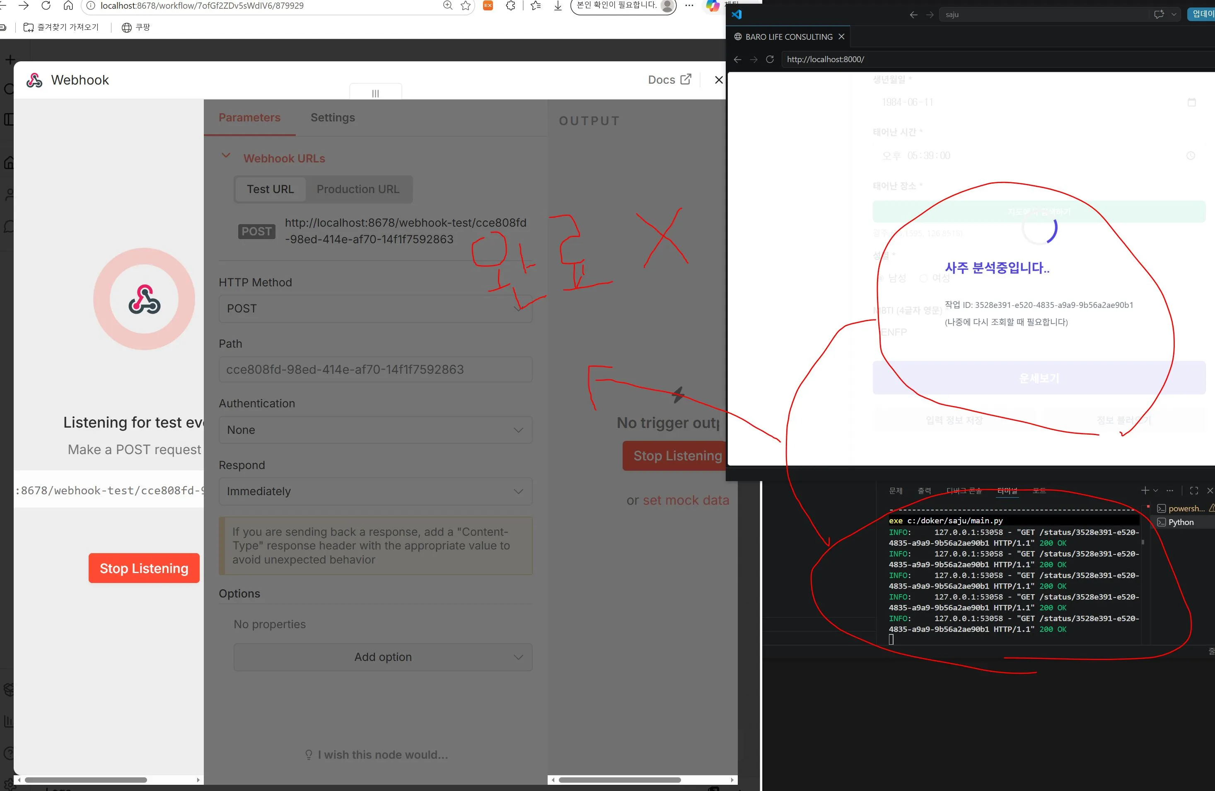Click the terminal vertical scrollbar thumb
This screenshot has width=1215, height=791.
(x=1143, y=542)
